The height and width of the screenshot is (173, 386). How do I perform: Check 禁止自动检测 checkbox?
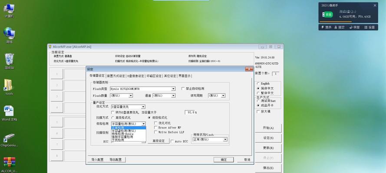183,89
